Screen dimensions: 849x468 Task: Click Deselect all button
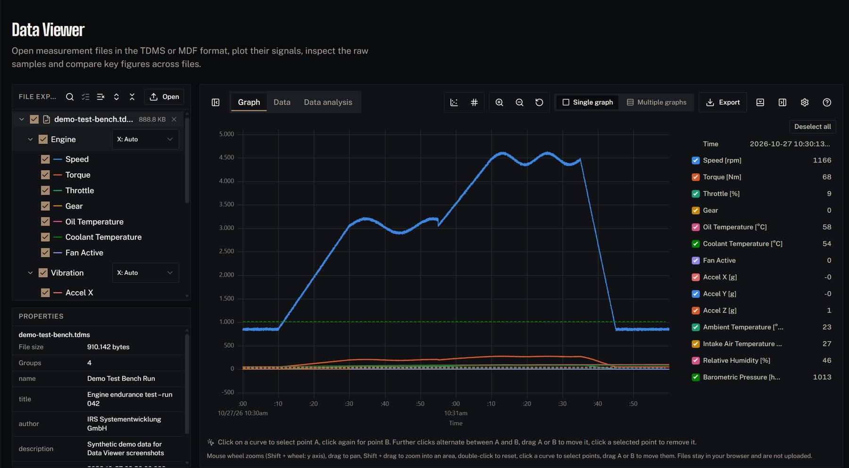(812, 126)
